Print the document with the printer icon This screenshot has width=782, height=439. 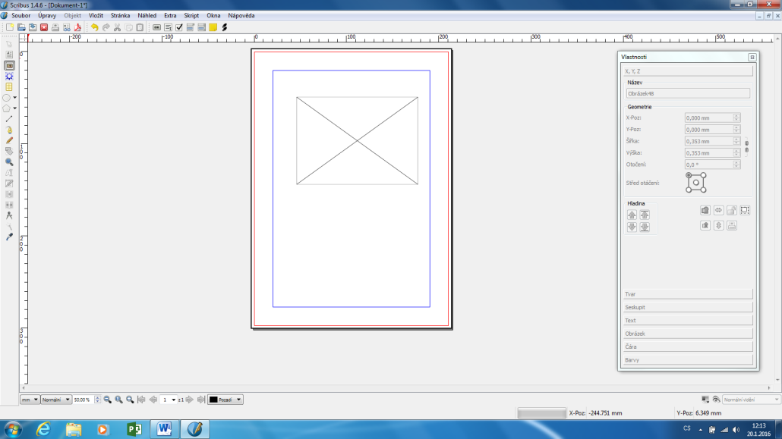[55, 27]
